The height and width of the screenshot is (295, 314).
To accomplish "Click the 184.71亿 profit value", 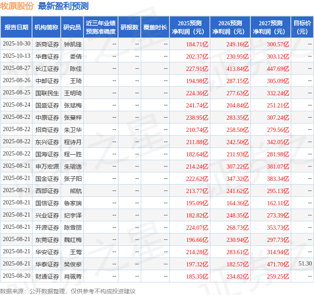I will [x=197, y=44].
